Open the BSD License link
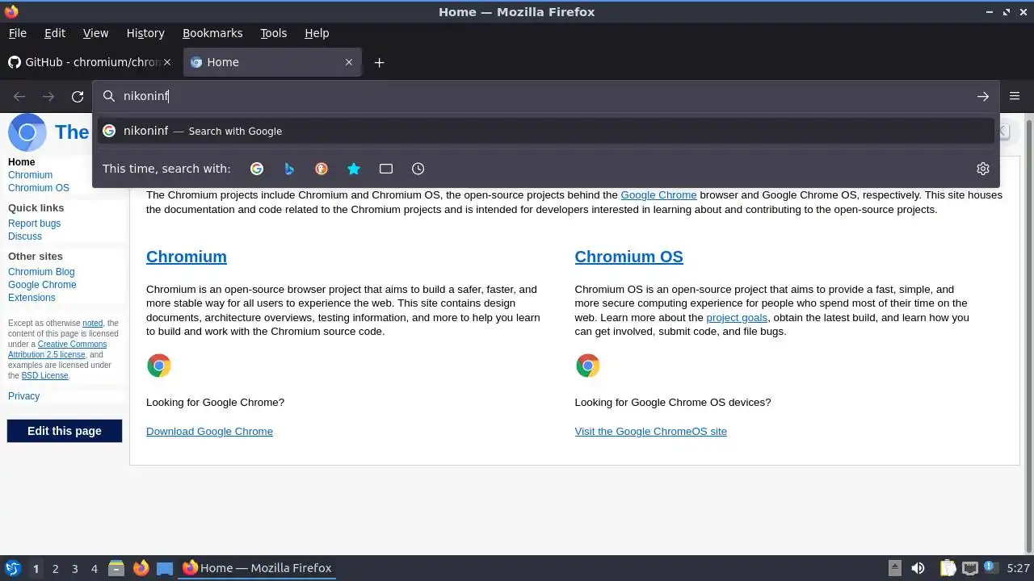 [44, 375]
